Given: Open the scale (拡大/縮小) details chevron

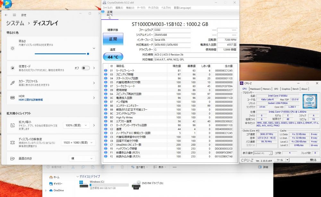Looking at the screenshot, I should pos(94,125).
